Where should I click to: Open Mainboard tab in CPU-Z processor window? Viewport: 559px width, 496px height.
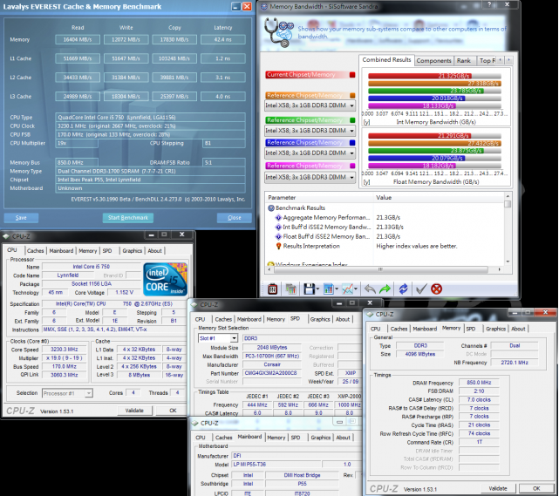point(61,251)
